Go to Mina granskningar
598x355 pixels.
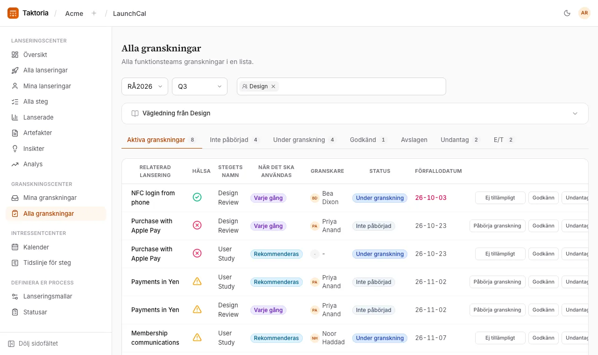tap(56, 198)
